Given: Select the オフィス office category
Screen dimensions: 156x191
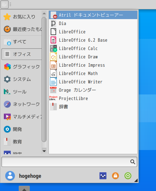Looking at the screenshot, I should [x=21, y=54].
